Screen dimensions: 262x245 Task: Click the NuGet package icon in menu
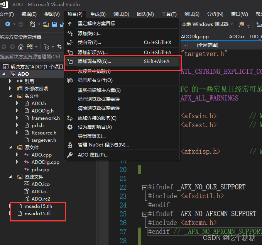(70, 145)
